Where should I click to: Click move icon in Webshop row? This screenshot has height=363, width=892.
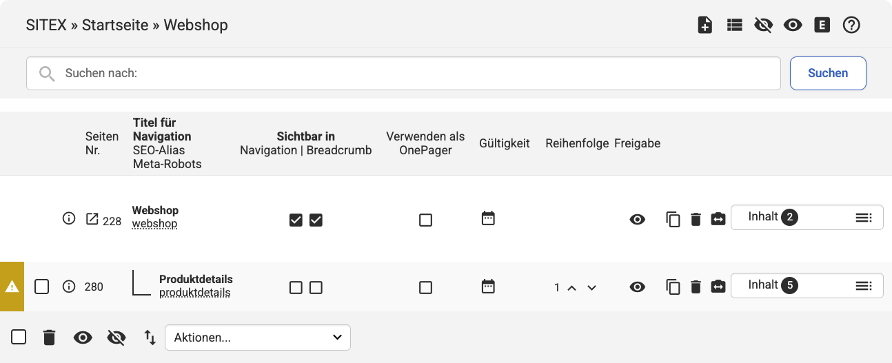tap(718, 220)
